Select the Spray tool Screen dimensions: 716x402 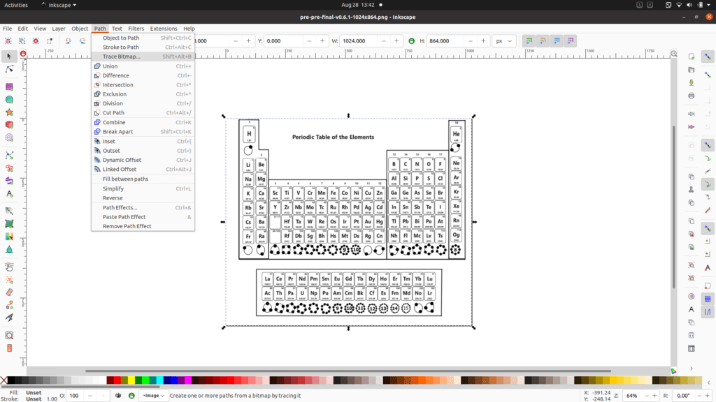[9, 279]
